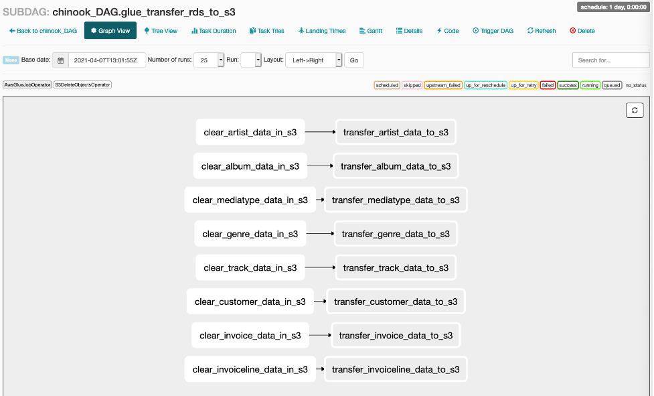Open the Task Duration chart
The image size is (654, 396).
click(214, 31)
